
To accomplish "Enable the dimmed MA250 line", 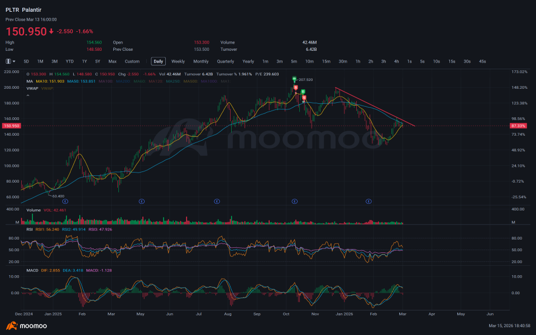I will tap(173, 82).
